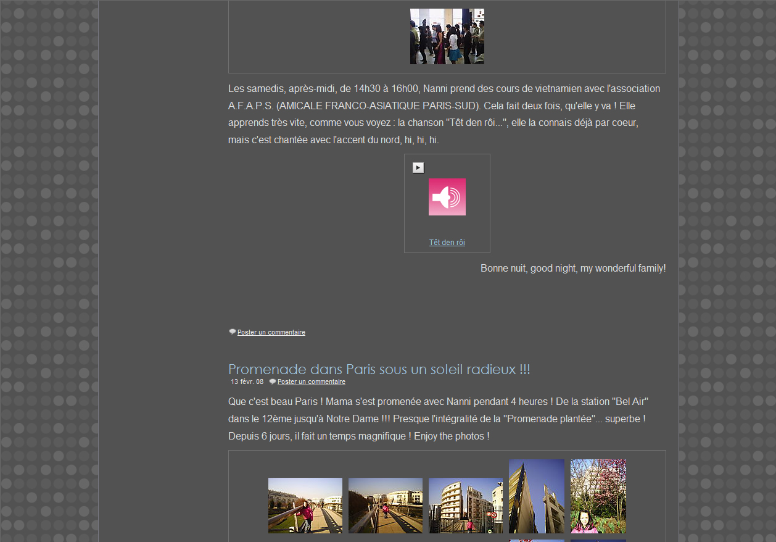This screenshot has width=776, height=542.
Task: Open photo of curved white apartment building
Action: [x=465, y=505]
